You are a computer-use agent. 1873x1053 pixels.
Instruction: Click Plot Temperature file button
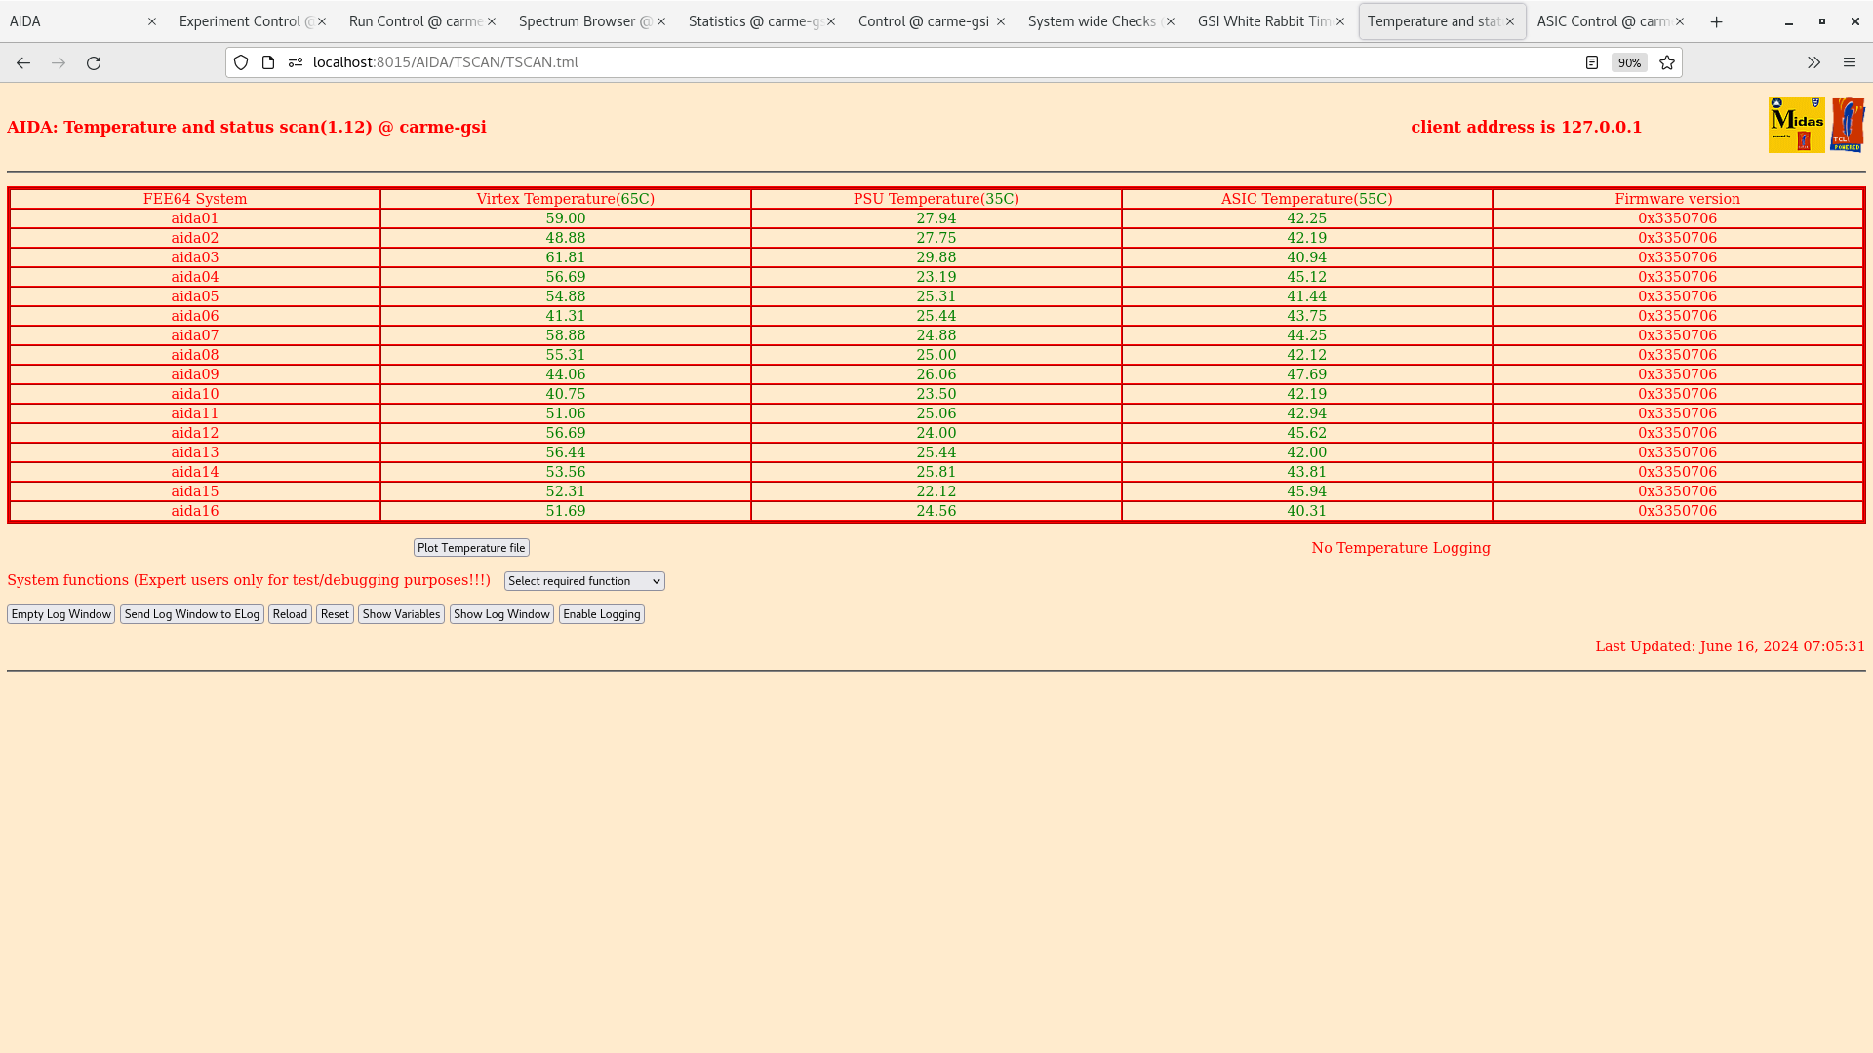[471, 546]
